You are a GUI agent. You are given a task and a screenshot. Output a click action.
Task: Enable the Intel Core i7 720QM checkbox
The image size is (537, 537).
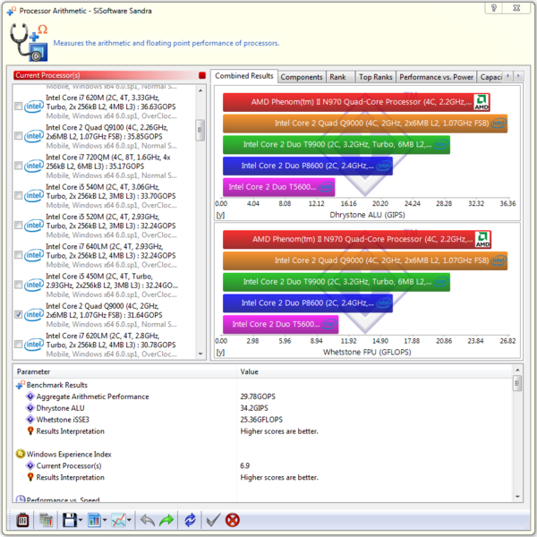19,166
